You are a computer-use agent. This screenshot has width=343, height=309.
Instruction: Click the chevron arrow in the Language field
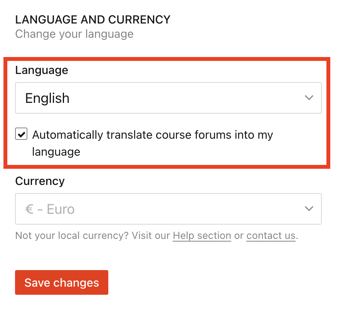(x=309, y=97)
